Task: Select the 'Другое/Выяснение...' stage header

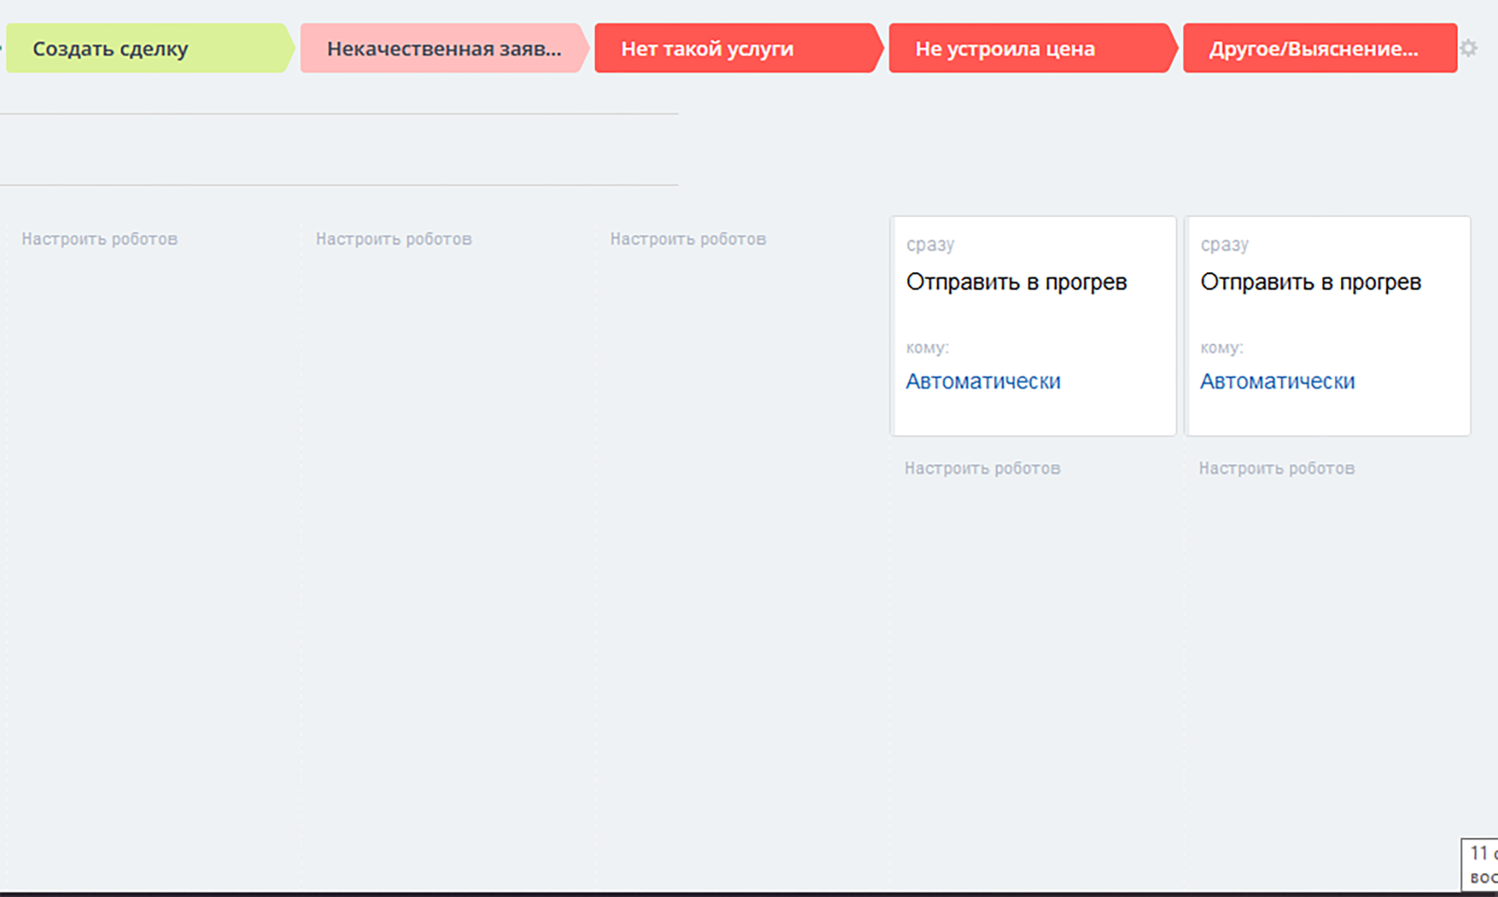Action: (x=1319, y=48)
